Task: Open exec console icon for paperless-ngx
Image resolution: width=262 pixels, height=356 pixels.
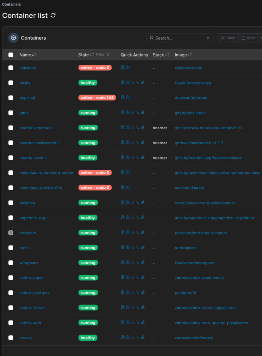Action: coord(138,217)
